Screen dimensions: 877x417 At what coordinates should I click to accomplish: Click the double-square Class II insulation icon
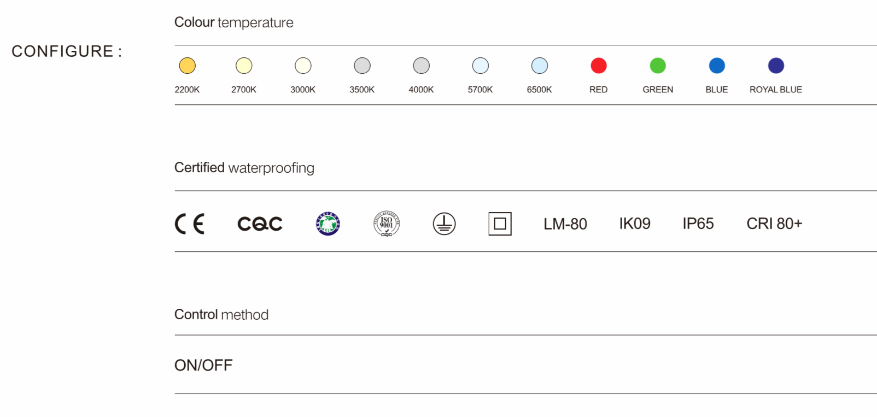[x=500, y=224]
